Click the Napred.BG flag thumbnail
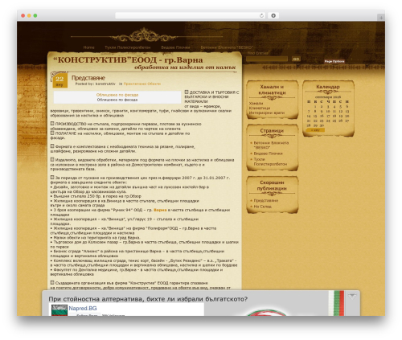This screenshot has width=402, height=340. pyautogui.click(x=59, y=310)
